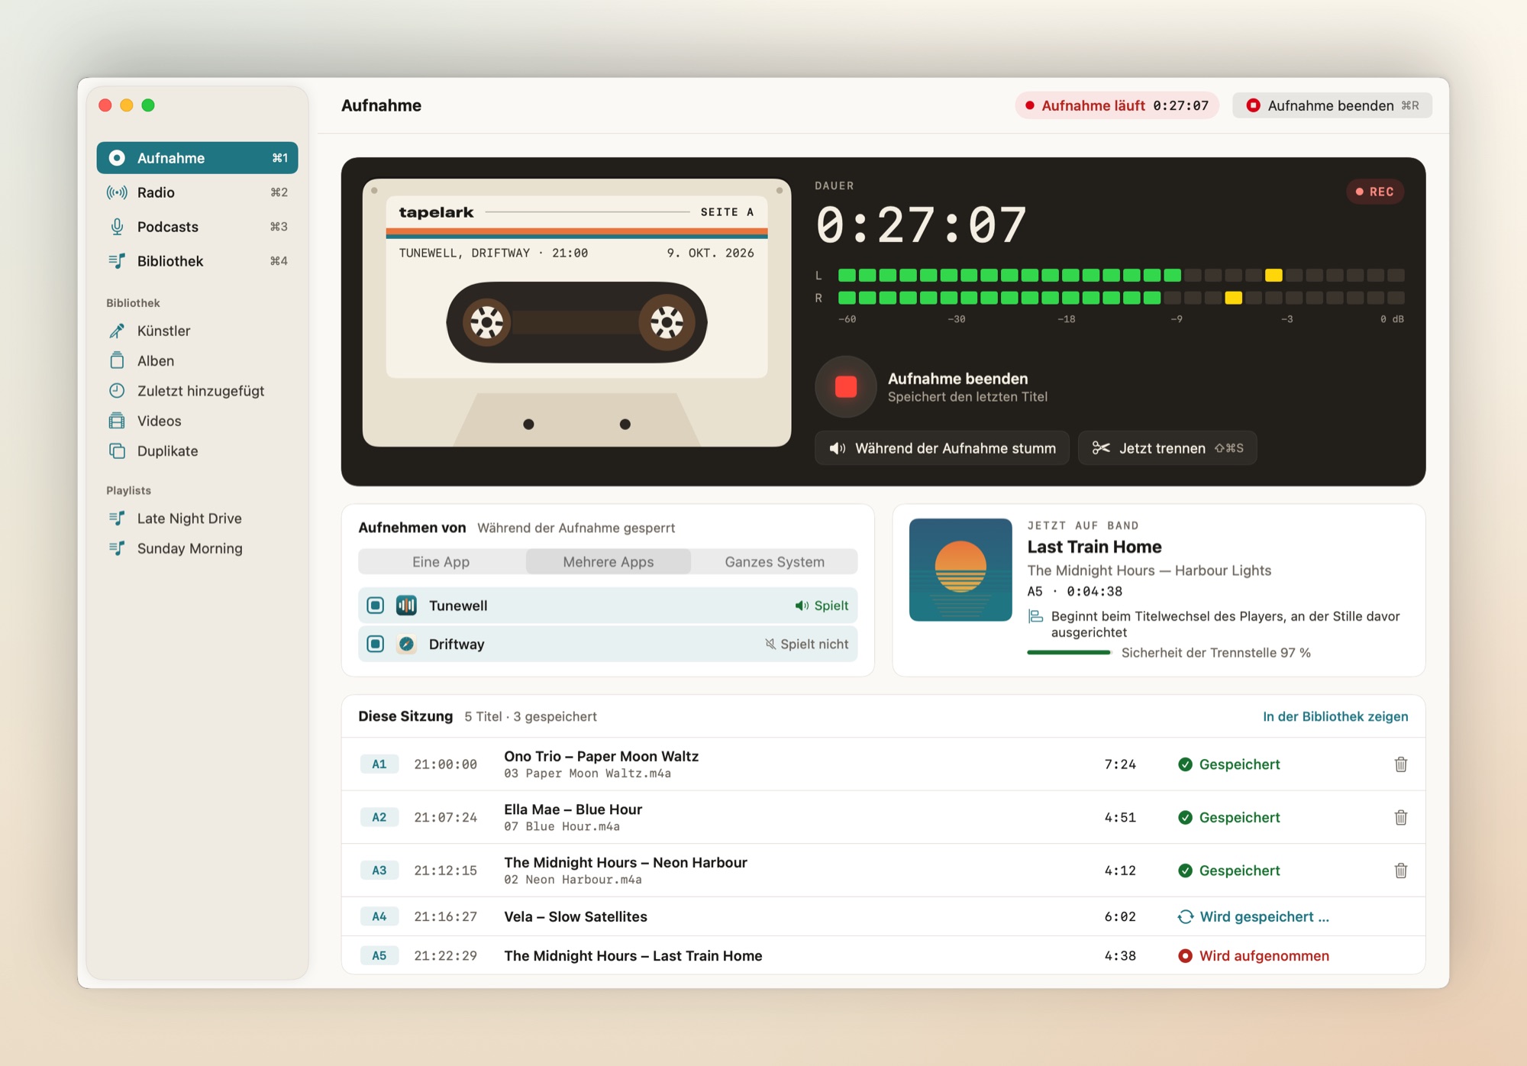Viewport: 1527px width, 1066px height.
Task: Show Zuletzt hinzugefügt
Action: [x=197, y=391]
